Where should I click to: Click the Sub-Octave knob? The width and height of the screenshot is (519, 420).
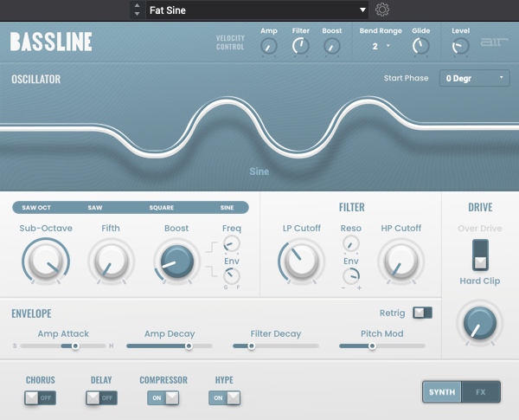point(45,261)
